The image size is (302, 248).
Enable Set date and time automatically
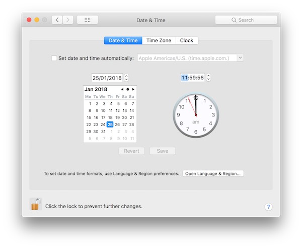[54, 58]
